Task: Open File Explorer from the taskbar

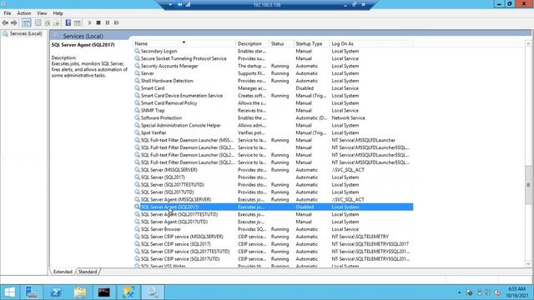Action: point(80,292)
